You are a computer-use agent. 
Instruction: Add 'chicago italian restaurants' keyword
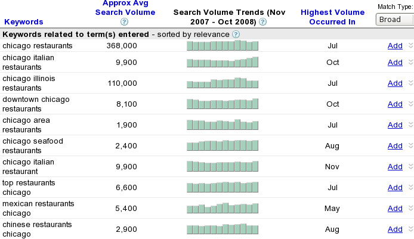tap(395, 62)
